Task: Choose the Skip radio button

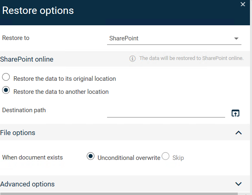Action: coord(166,157)
